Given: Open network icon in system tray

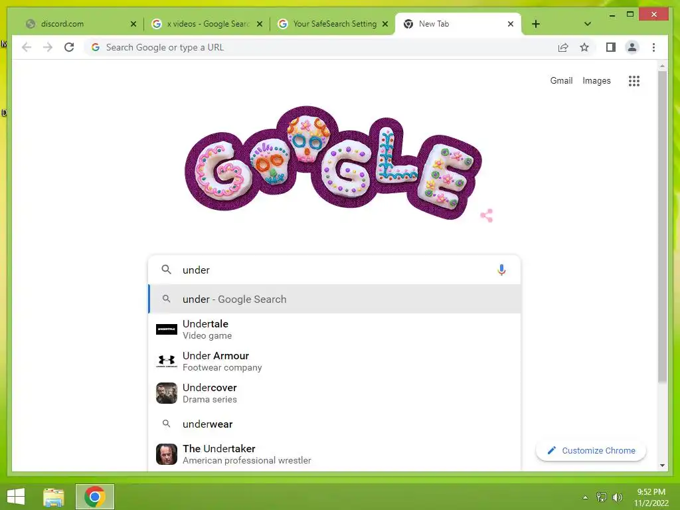Looking at the screenshot, I should 602,497.
